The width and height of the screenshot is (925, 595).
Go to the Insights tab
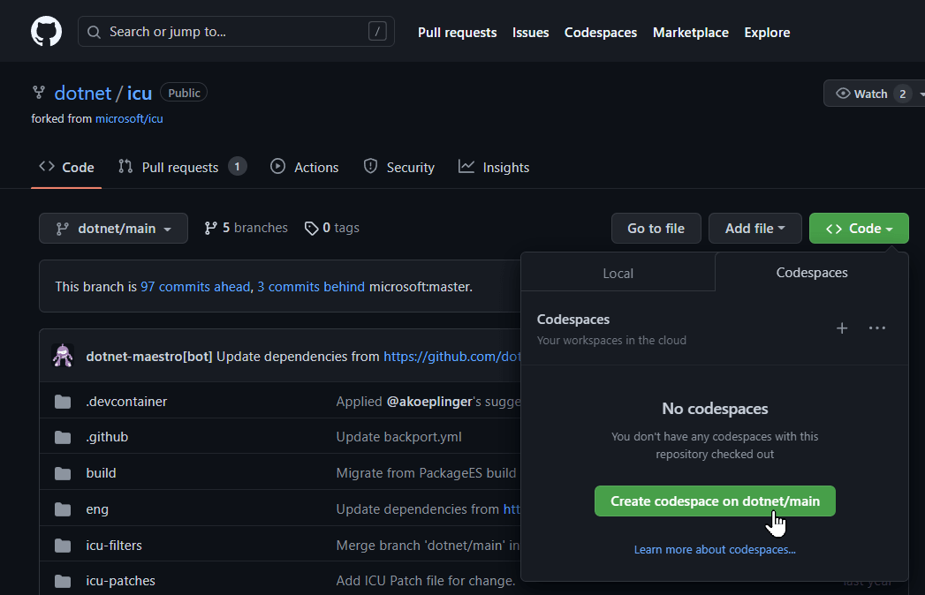494,168
